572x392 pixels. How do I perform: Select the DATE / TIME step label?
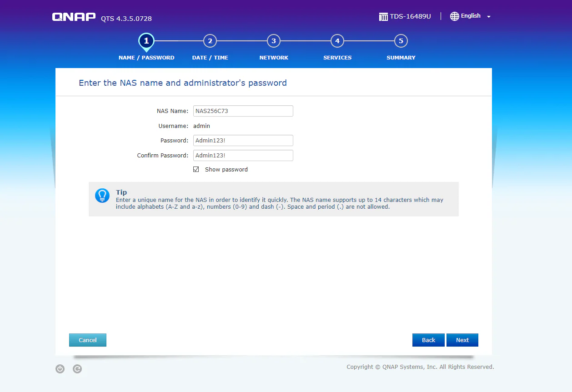click(210, 58)
